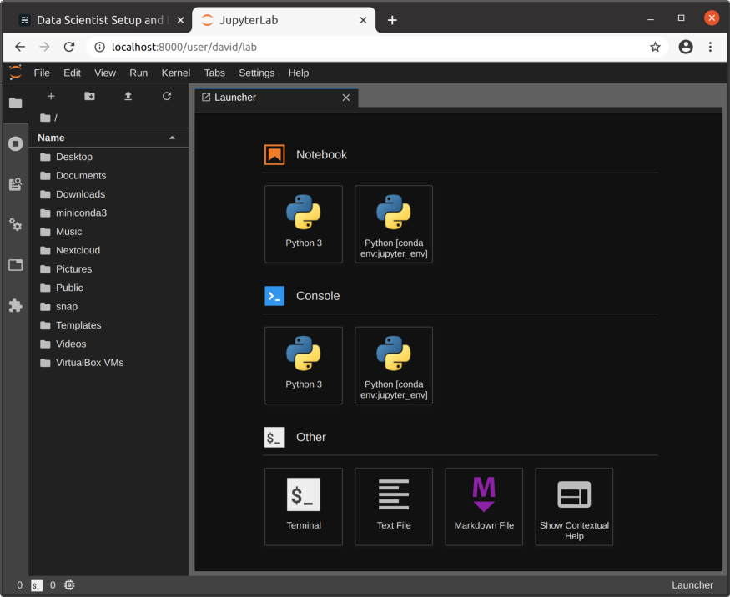Click the New Folder icon

(89, 97)
